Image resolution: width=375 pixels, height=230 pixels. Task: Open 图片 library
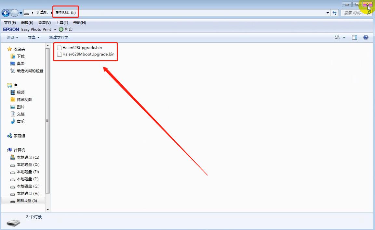tap(20, 107)
